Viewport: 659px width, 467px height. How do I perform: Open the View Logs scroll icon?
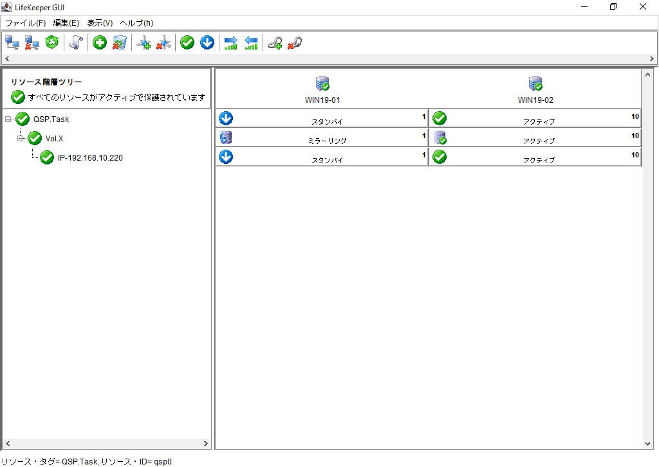(x=76, y=43)
